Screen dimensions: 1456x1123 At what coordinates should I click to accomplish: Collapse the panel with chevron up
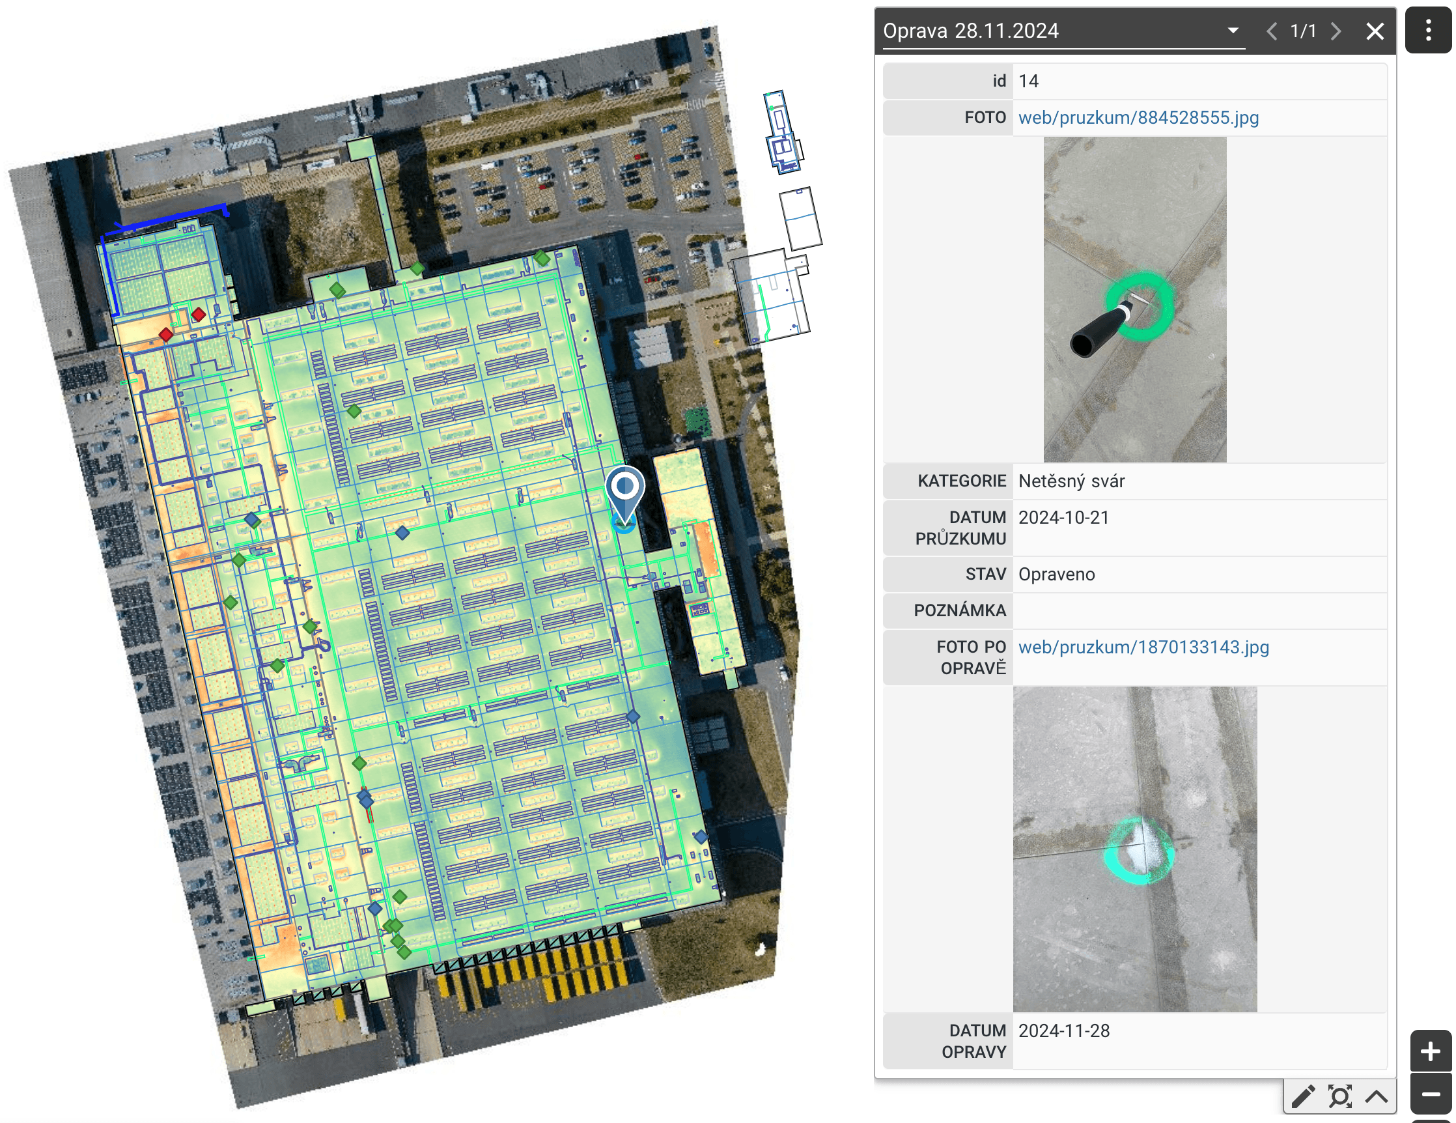[x=1377, y=1096]
